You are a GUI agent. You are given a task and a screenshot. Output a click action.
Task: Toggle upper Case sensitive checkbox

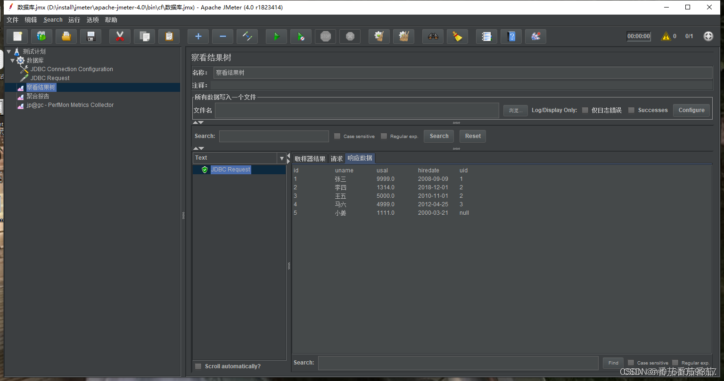pyautogui.click(x=337, y=136)
